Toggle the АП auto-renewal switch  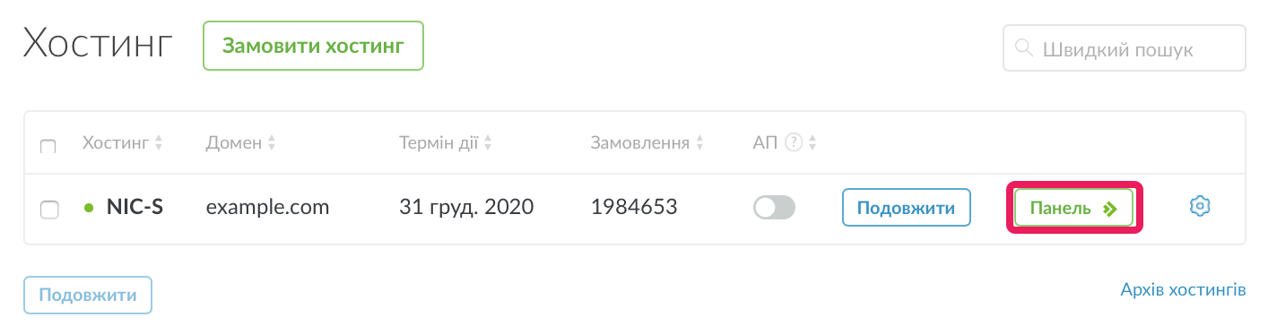pos(775,208)
